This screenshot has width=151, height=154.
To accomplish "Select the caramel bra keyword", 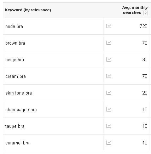I will [x=17, y=143].
